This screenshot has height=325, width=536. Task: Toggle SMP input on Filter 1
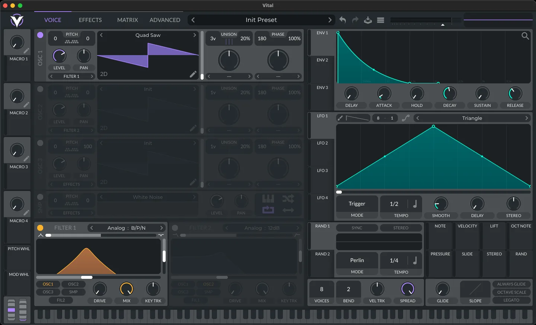coord(73,292)
